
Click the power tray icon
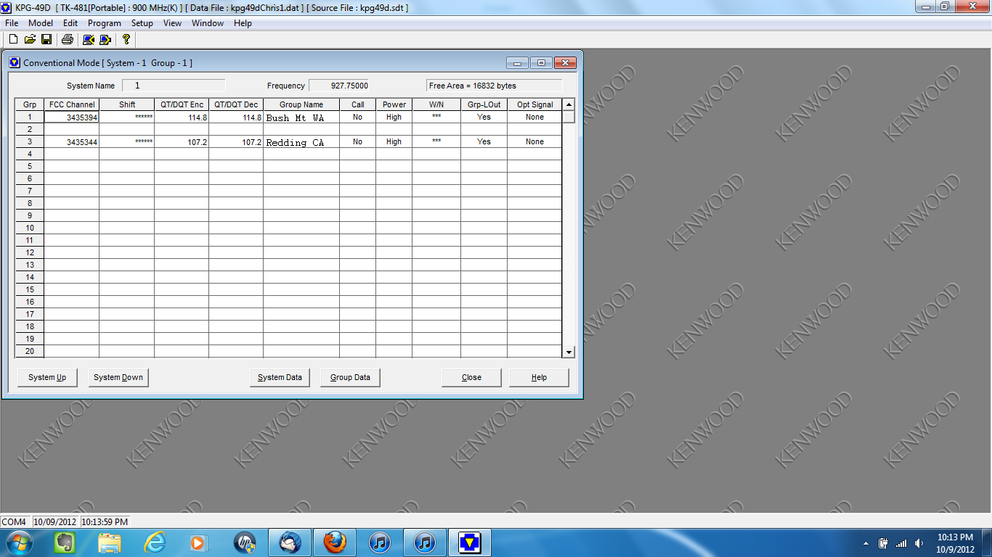[884, 543]
